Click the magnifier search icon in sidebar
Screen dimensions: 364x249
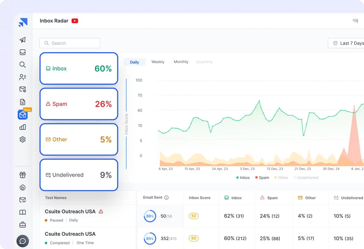click(x=23, y=65)
